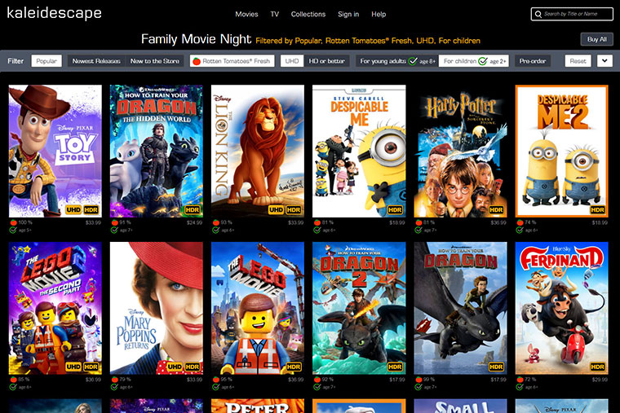The height and width of the screenshot is (413, 620).
Task: Click the HDR badge on Lion King poster
Action: 294,210
